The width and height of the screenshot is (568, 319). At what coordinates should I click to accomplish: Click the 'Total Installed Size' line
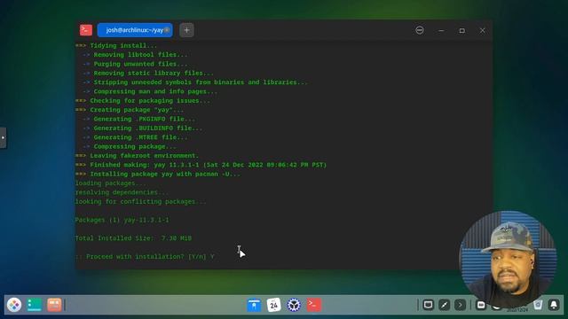133,238
